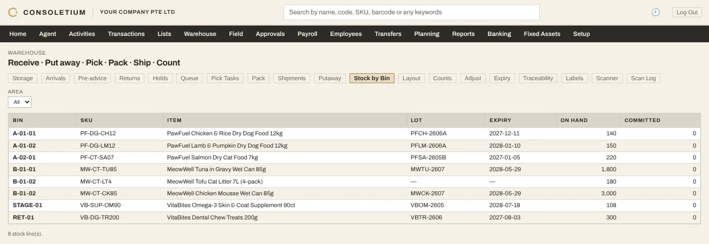The width and height of the screenshot is (709, 244).
Task: Open the Area filter dropdown
Action: pyautogui.click(x=20, y=102)
